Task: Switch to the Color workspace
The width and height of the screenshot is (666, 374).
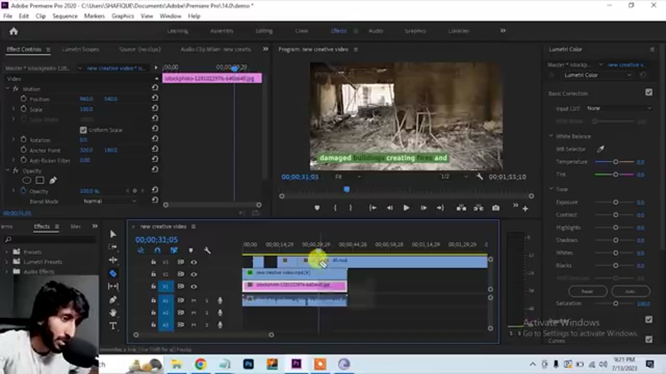Action: click(x=302, y=31)
